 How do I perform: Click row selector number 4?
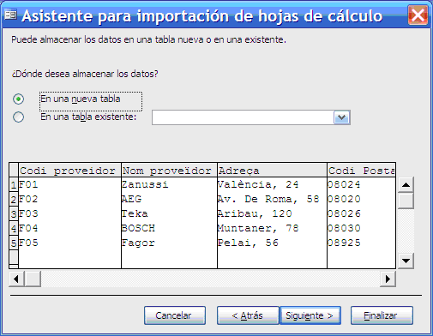tap(14, 229)
